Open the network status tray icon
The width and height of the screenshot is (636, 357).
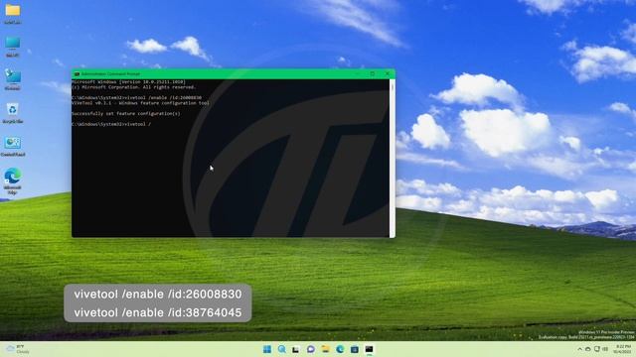tap(597, 349)
